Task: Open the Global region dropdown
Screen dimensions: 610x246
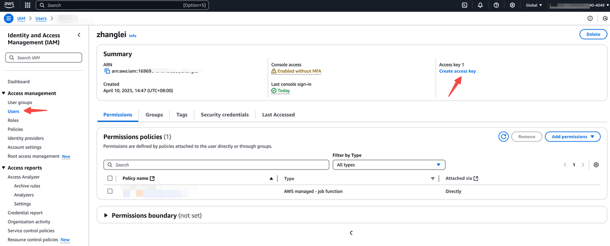Action: pyautogui.click(x=534, y=5)
